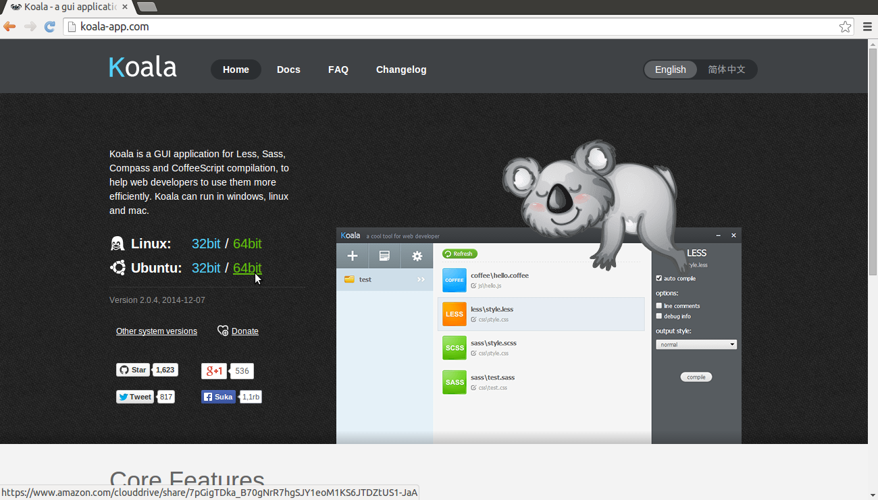Open the Changelog nav item
Image resolution: width=878 pixels, height=500 pixels.
click(401, 70)
